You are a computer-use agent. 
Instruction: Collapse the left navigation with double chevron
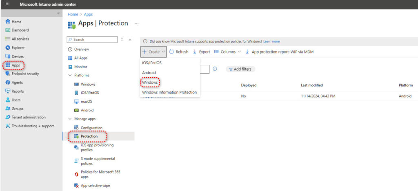58,13
